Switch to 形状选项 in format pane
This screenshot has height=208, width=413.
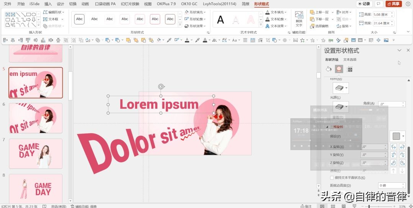332,59
